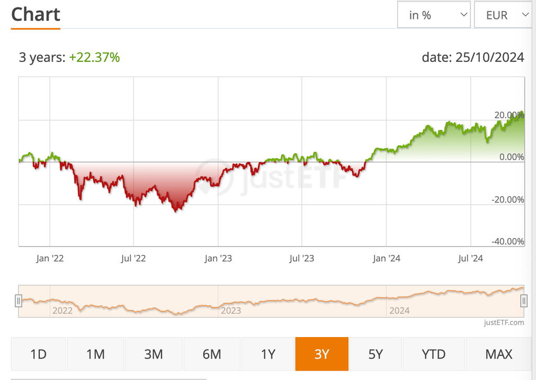Click 2024 in the navigator timeline
This screenshot has height=380, width=536.
coord(399,310)
